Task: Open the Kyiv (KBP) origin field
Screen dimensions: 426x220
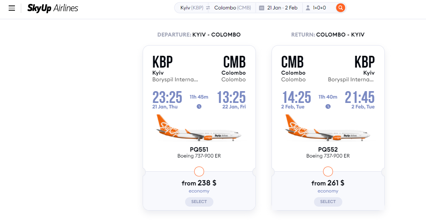Action: click(192, 8)
